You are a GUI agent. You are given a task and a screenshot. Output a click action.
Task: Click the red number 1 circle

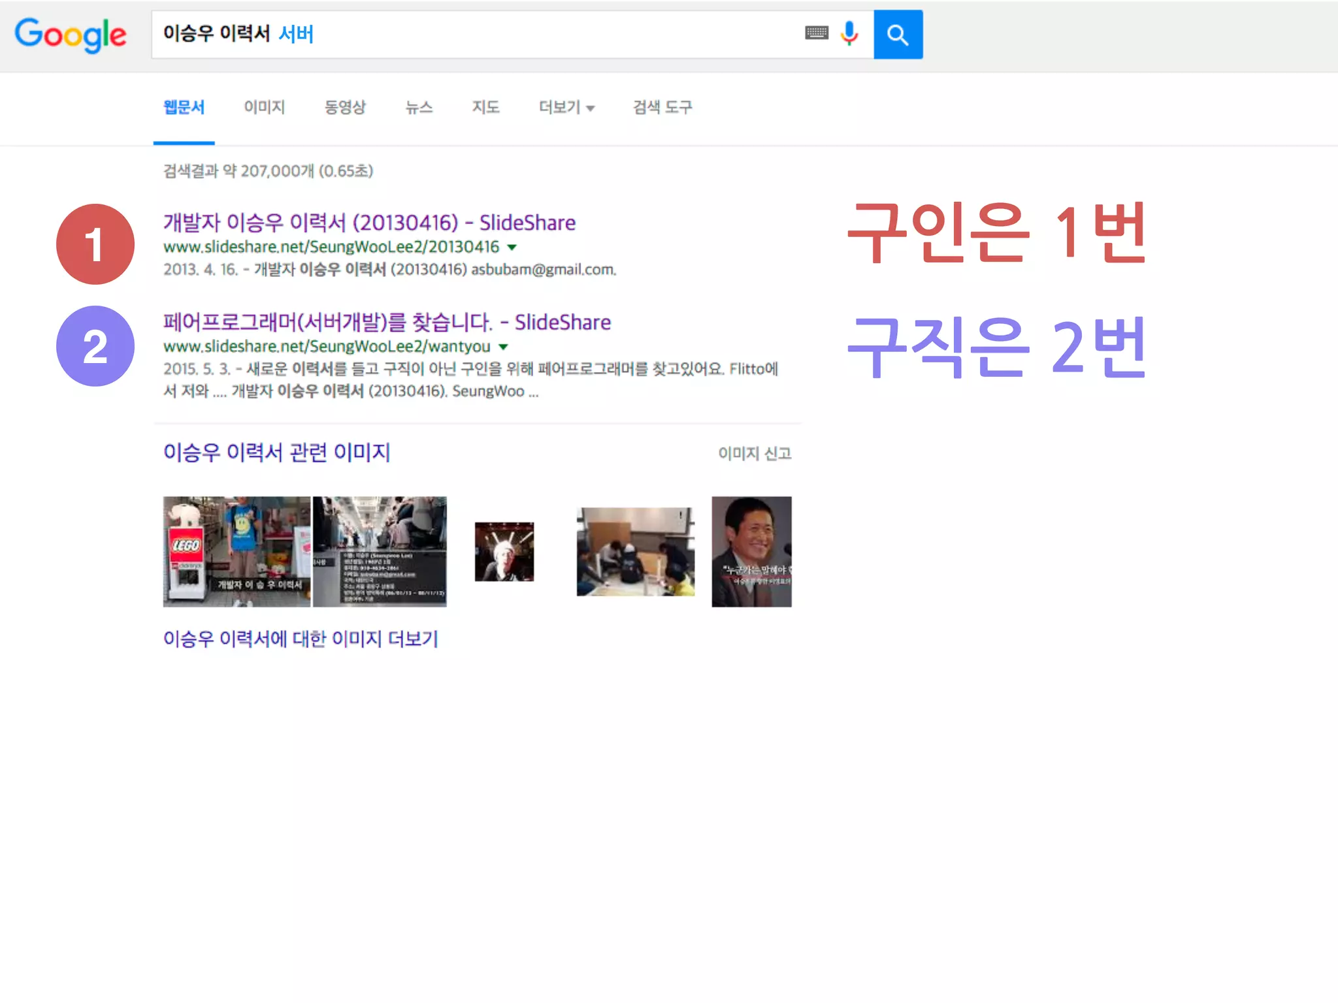(x=95, y=244)
